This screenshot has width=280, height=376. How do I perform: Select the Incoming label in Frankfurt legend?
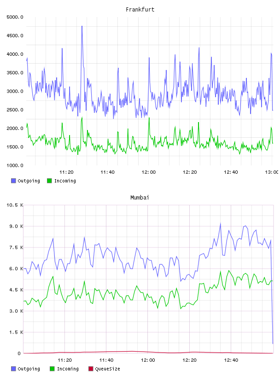tap(65, 181)
